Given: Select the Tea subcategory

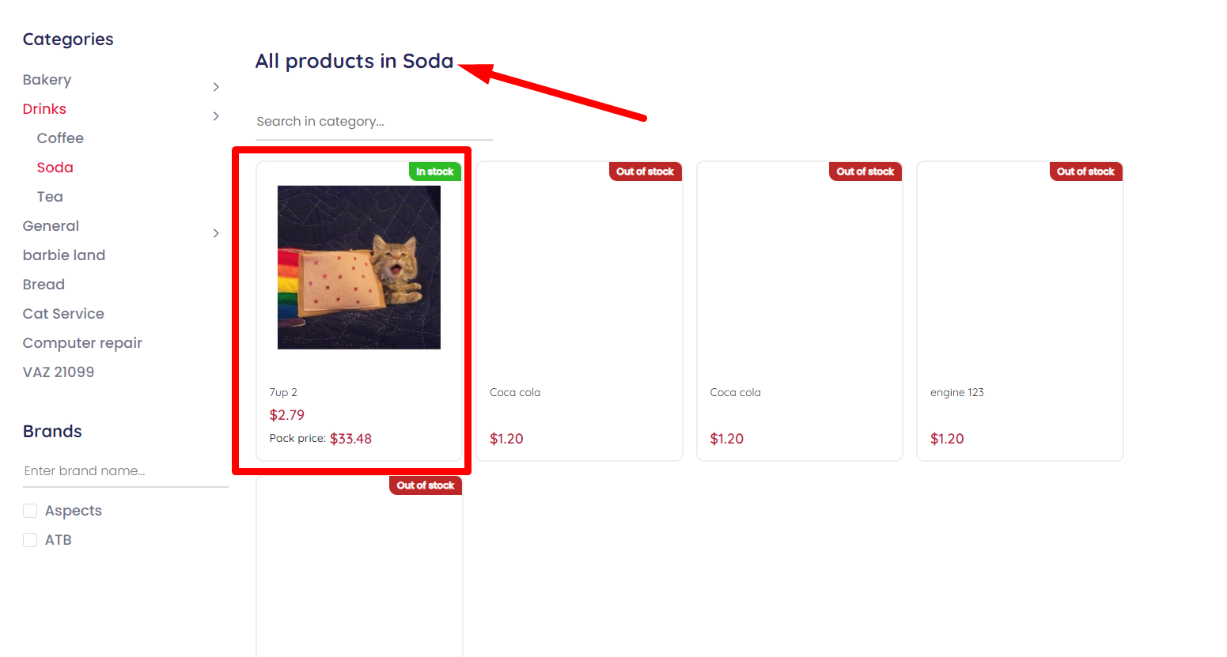Looking at the screenshot, I should tap(50, 197).
